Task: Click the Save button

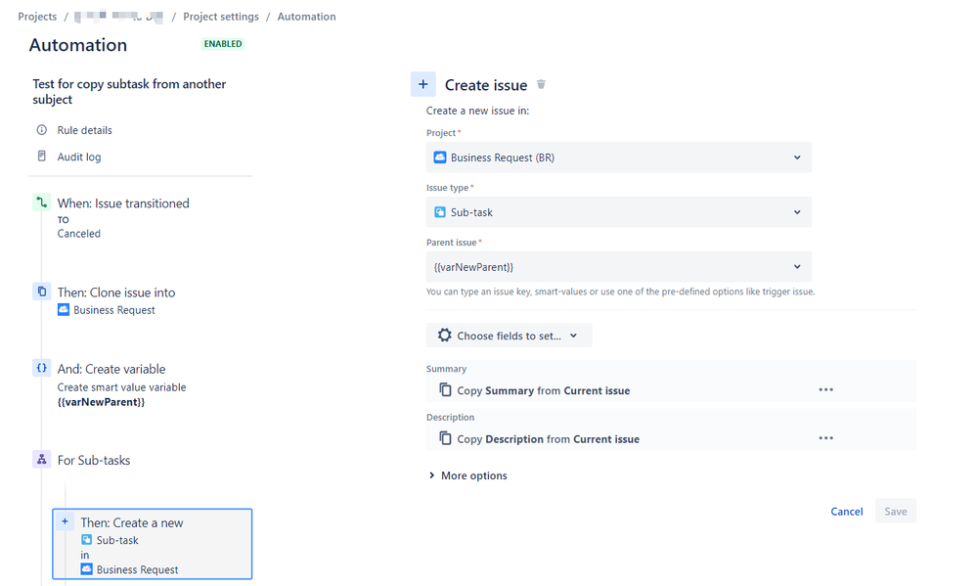Action: pos(896,511)
